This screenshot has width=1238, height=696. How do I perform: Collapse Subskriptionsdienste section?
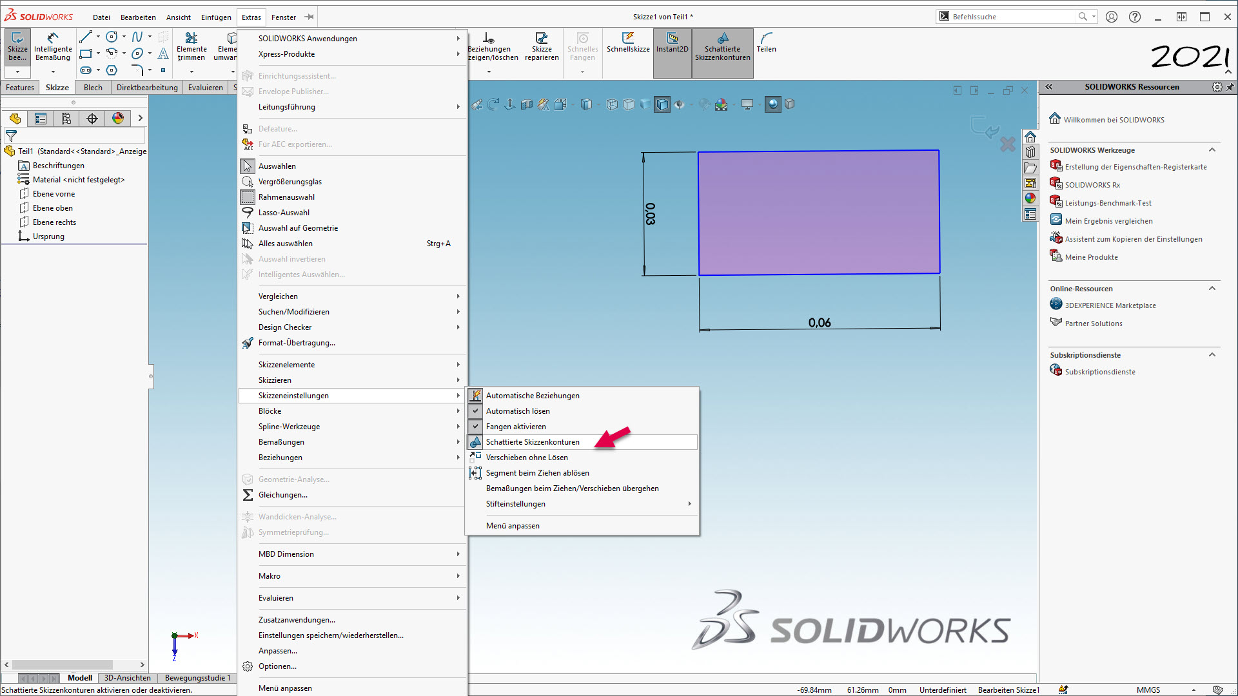pos(1212,354)
